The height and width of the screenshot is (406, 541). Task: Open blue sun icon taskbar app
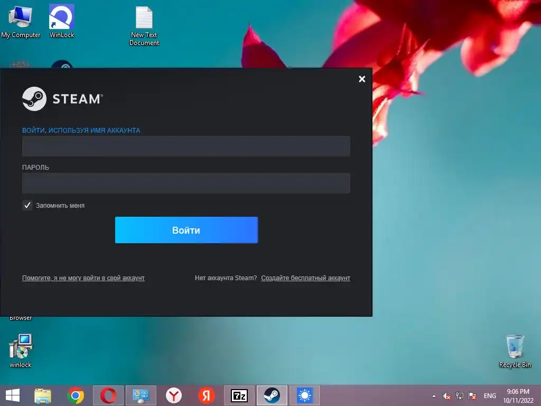[x=305, y=395]
